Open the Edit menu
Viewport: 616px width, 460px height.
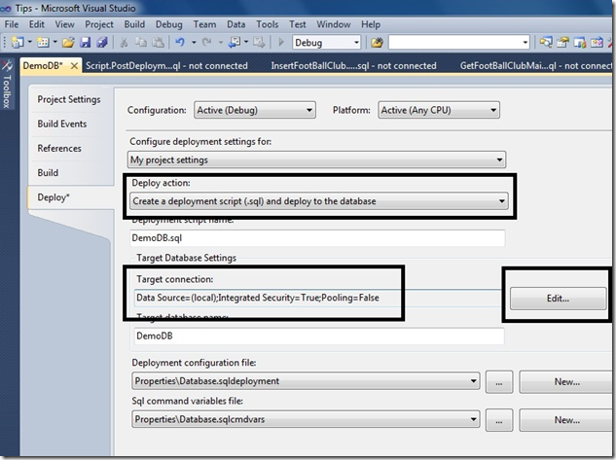[x=37, y=24]
